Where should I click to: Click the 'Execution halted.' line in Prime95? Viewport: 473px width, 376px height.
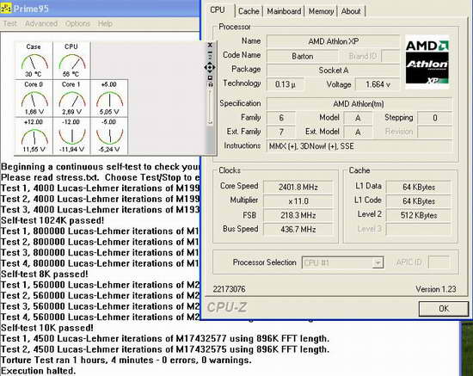pyautogui.click(x=39, y=371)
